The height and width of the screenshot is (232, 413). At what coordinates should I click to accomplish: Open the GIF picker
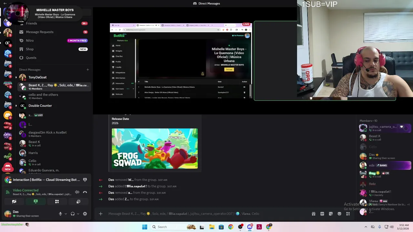pyautogui.click(x=322, y=214)
